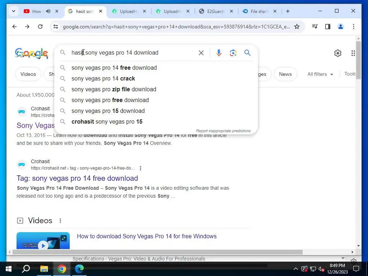Close the Google search tab
Viewport: 368px width, 276px height.
pos(101,11)
